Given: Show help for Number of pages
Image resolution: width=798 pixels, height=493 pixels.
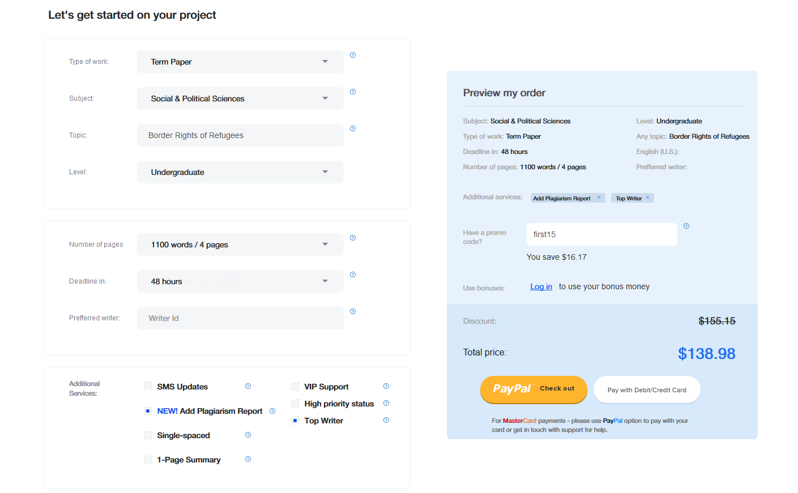Looking at the screenshot, I should pyautogui.click(x=353, y=238).
